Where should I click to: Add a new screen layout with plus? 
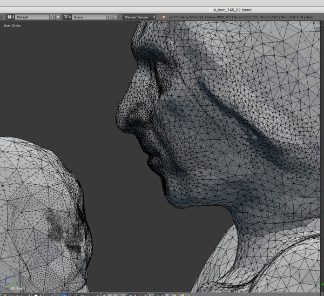click(52, 17)
